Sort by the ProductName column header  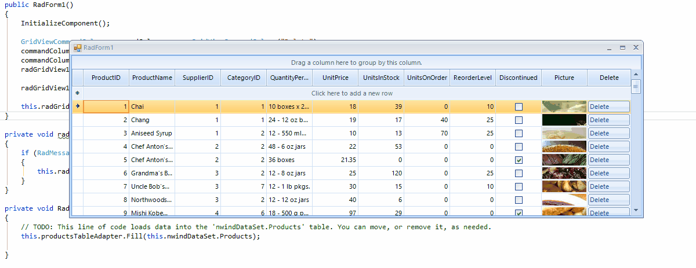click(x=152, y=78)
